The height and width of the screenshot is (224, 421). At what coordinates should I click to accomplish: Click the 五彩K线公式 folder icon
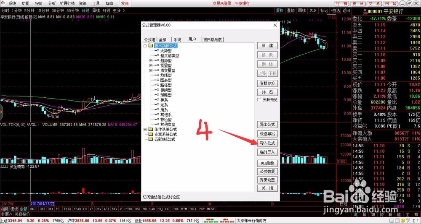pyautogui.click(x=150, y=139)
